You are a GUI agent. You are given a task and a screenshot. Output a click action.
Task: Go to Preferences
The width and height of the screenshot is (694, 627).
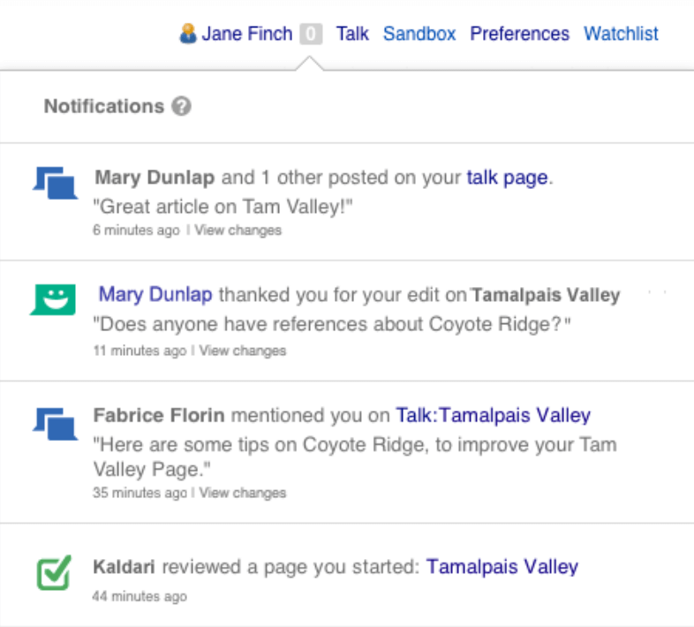tap(519, 34)
